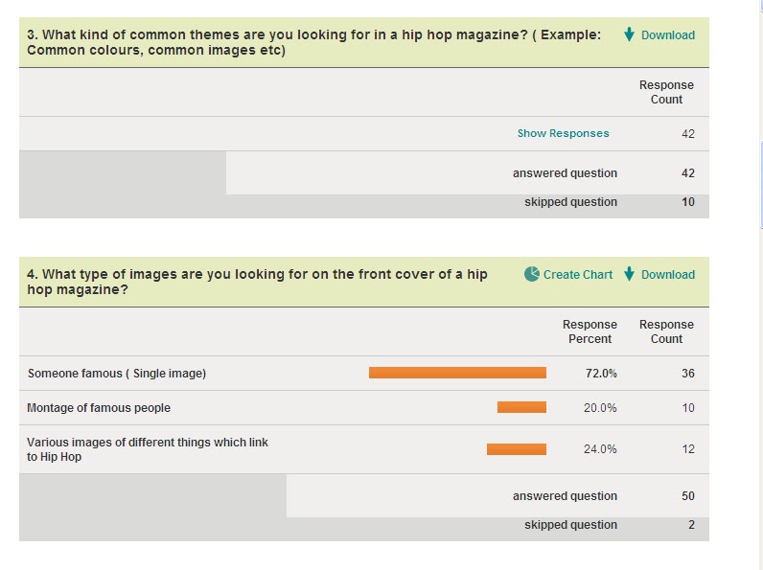
Task: Click the download arrow icon for question 4
Action: [629, 274]
